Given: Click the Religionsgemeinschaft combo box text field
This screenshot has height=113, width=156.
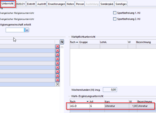Looking at the screenshot, I should [x=15, y=30].
